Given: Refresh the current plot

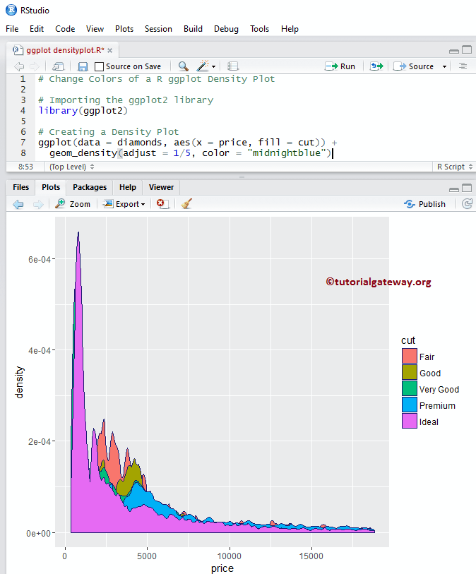Looking at the screenshot, I should (x=468, y=204).
